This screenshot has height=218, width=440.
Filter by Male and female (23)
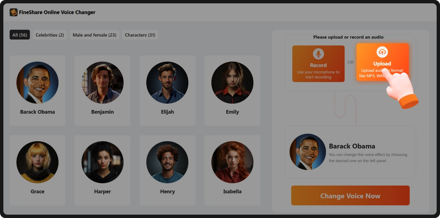95,35
